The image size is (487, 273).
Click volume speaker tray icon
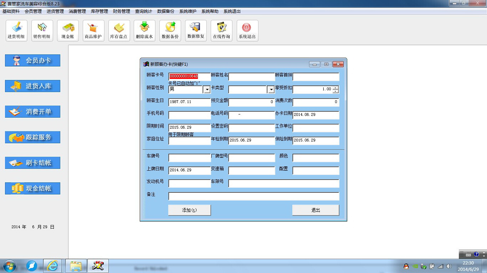pos(448,266)
